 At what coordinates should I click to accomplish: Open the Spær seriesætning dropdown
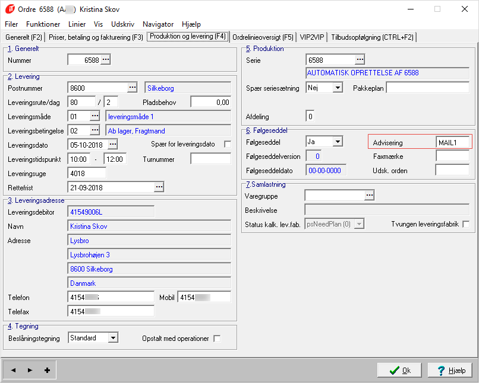click(338, 88)
